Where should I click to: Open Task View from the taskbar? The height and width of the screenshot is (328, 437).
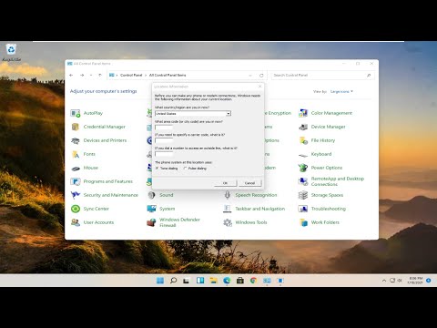(x=186, y=281)
